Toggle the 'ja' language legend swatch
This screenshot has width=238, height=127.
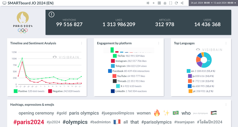coord(190,76)
